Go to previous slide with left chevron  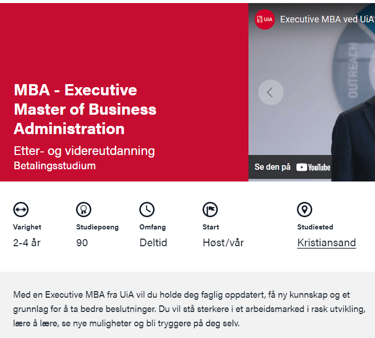(270, 92)
